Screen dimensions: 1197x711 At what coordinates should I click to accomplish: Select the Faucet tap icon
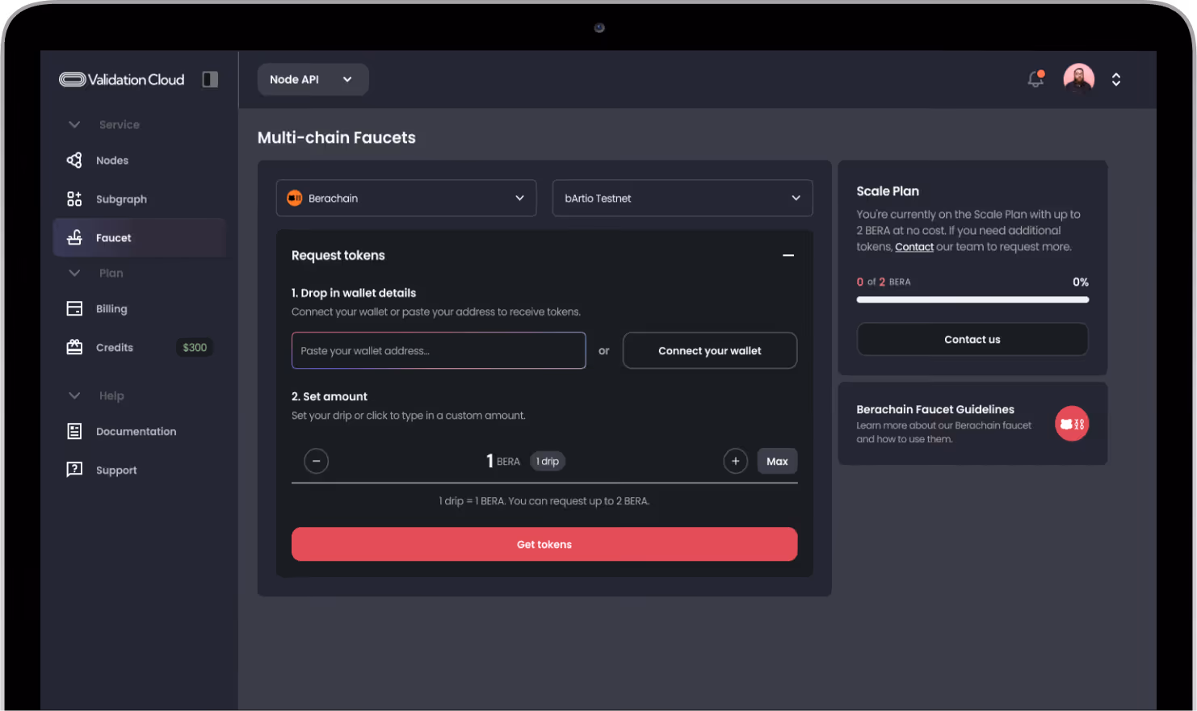tap(74, 237)
